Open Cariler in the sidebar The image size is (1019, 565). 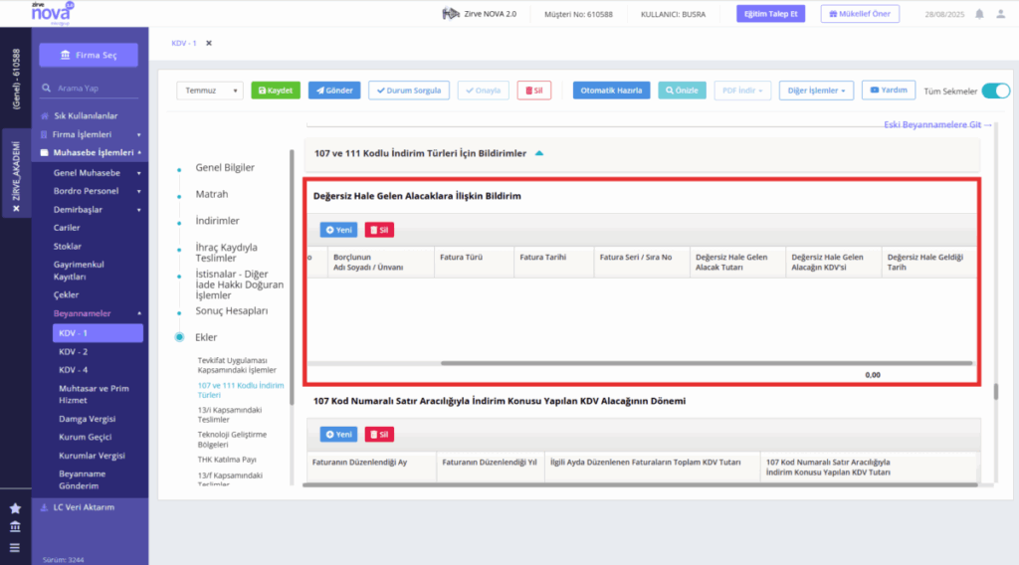pyautogui.click(x=67, y=228)
